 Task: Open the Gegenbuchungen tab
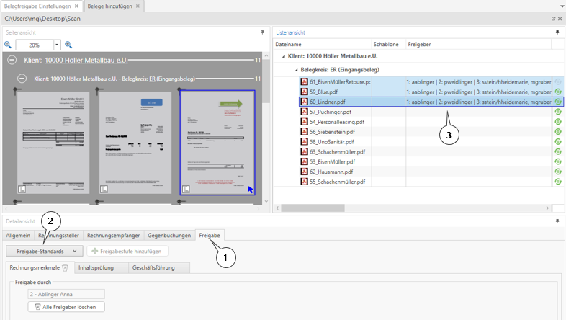[x=169, y=236]
